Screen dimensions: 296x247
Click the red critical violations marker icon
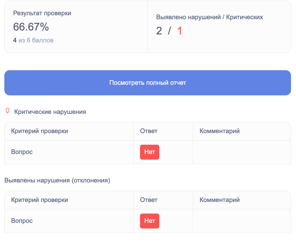(x=8, y=111)
